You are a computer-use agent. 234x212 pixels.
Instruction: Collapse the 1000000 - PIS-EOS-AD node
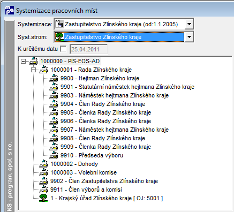click(23, 62)
